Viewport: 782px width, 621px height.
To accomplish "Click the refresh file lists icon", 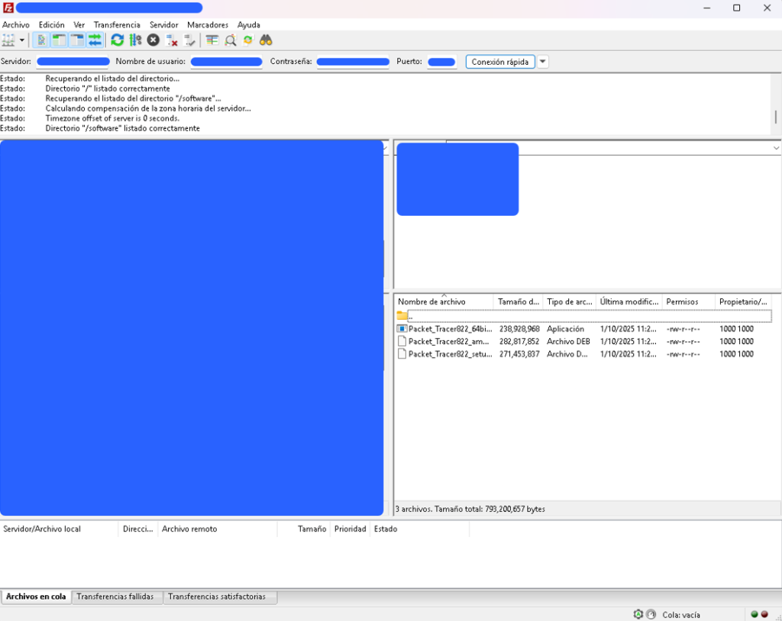I will [x=117, y=40].
